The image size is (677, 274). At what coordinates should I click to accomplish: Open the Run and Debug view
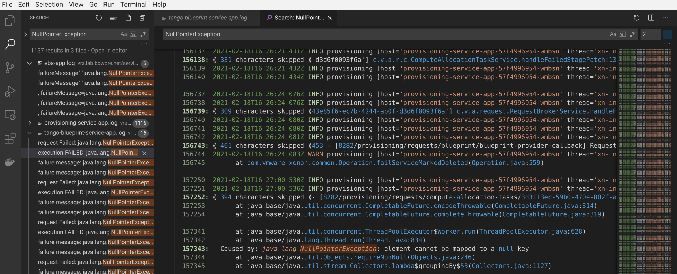[10, 91]
